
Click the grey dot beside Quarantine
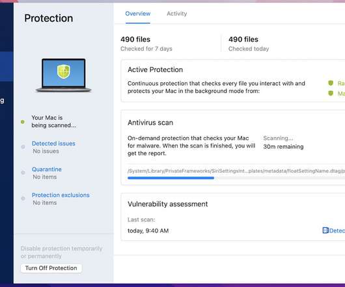point(23,173)
